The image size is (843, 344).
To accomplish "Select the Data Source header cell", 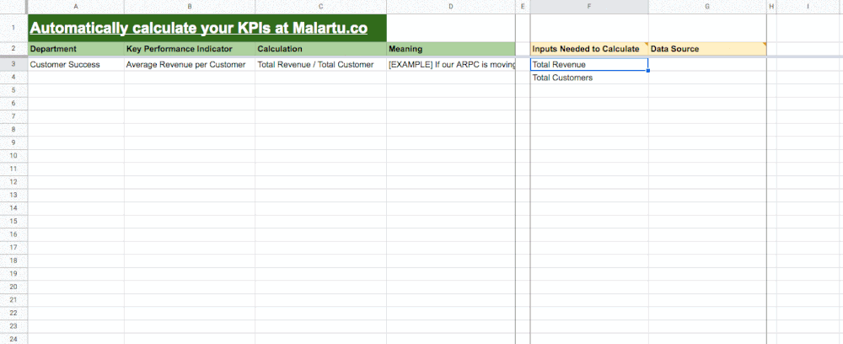I will pyautogui.click(x=707, y=49).
